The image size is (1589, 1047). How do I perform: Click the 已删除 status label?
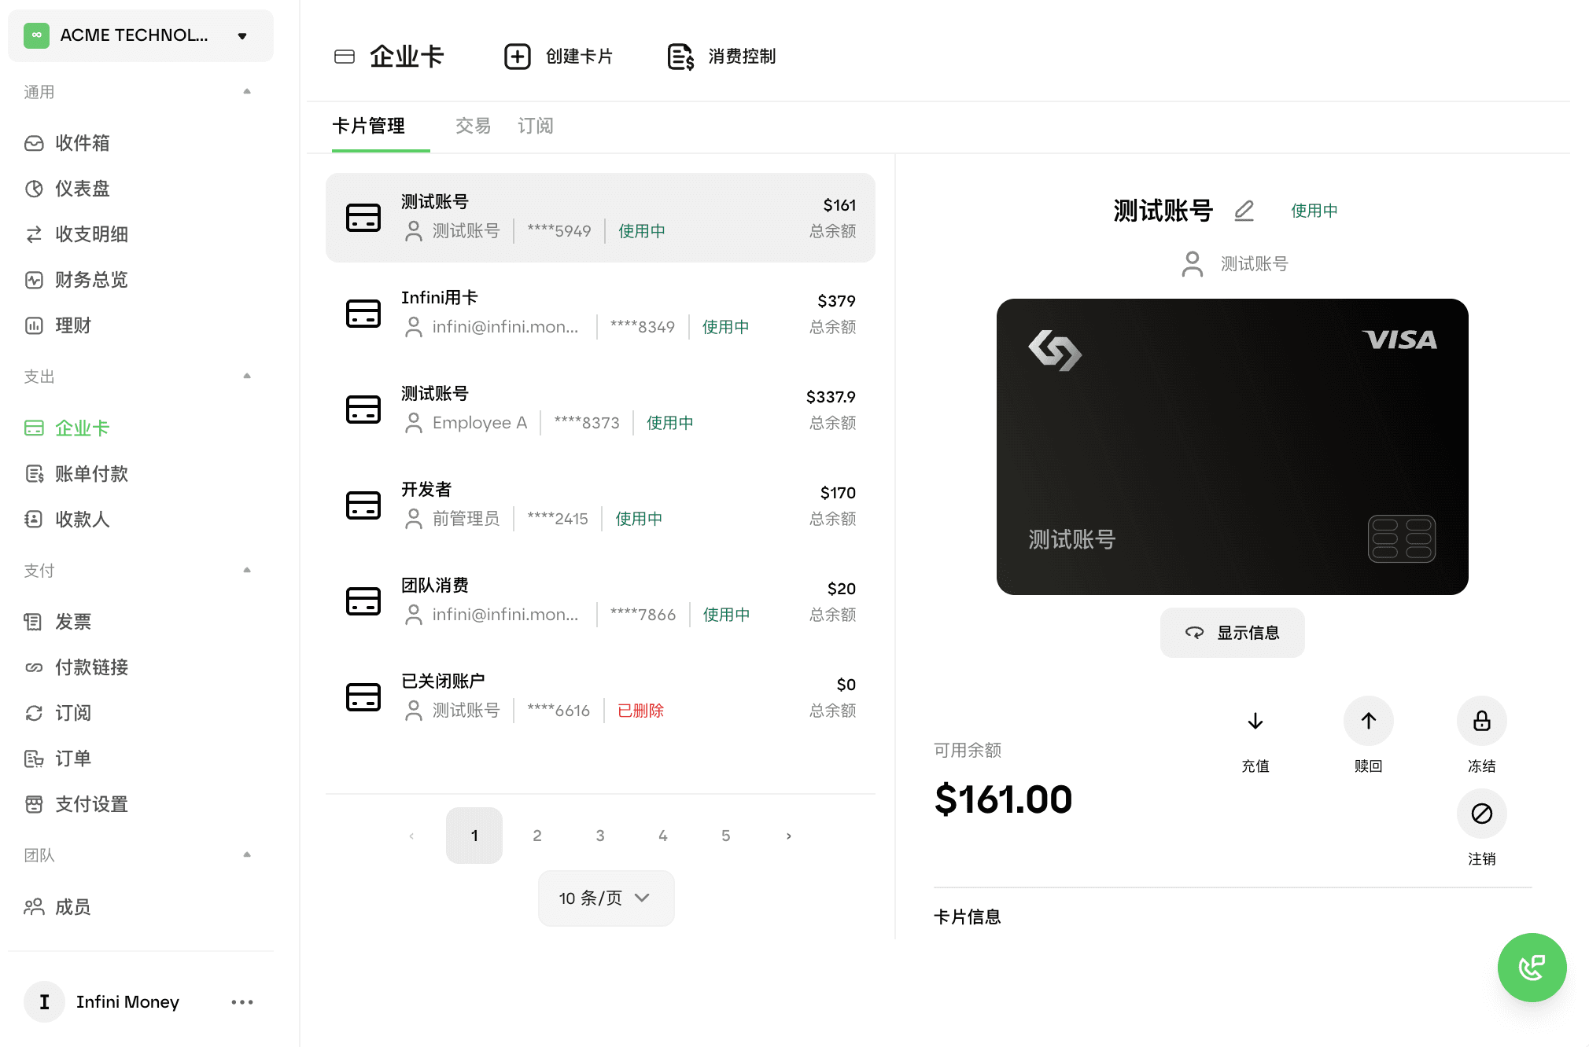641,711
